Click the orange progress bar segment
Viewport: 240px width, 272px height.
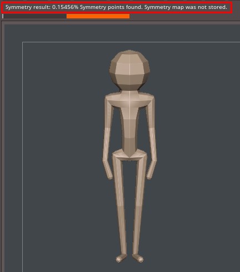pyautogui.click(x=98, y=16)
